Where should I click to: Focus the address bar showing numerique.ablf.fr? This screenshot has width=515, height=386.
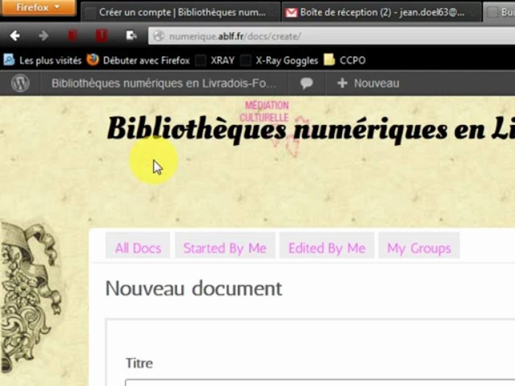coord(332,36)
